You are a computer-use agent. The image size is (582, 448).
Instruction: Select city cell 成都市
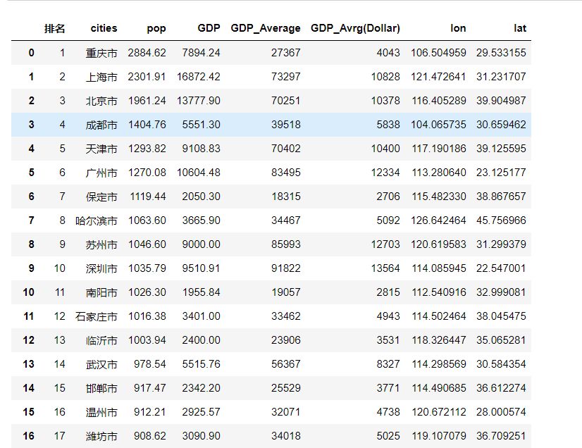(101, 125)
